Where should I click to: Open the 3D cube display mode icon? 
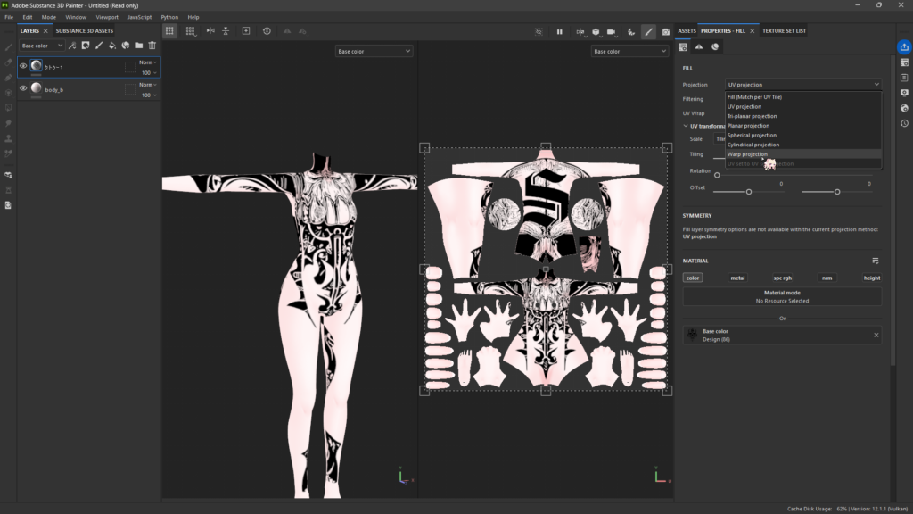click(x=596, y=31)
